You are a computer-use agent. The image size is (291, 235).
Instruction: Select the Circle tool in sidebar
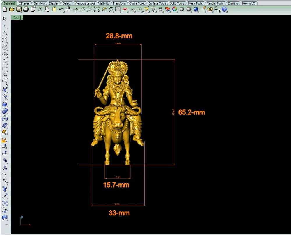(5, 47)
